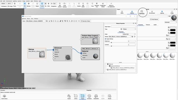Click the Diffuse socket on Advanced node
Viewport: 178px width, 100px height.
point(53,50)
